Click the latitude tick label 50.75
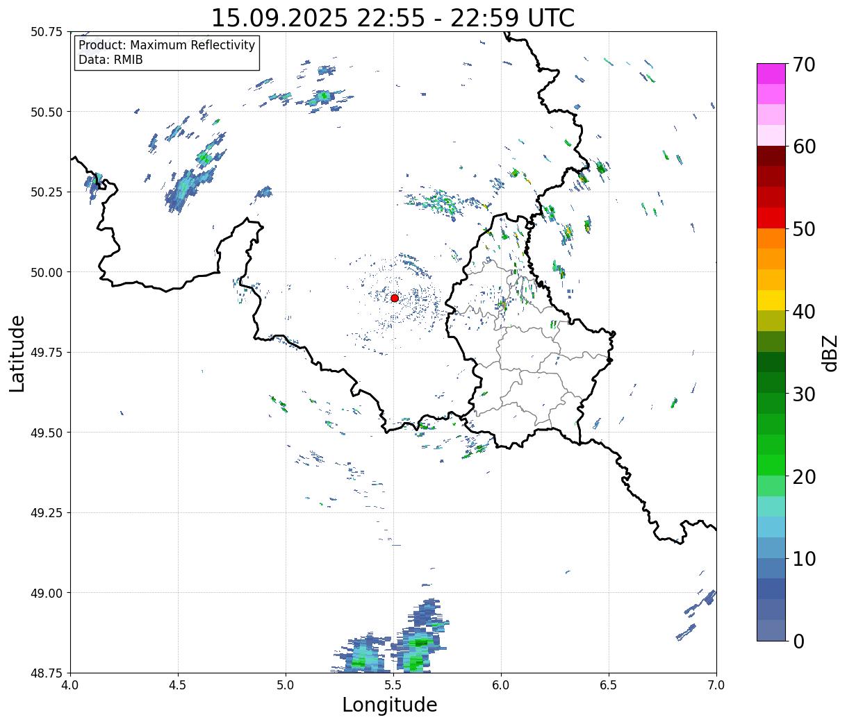Screen dimensions: 847x722 click(x=47, y=32)
